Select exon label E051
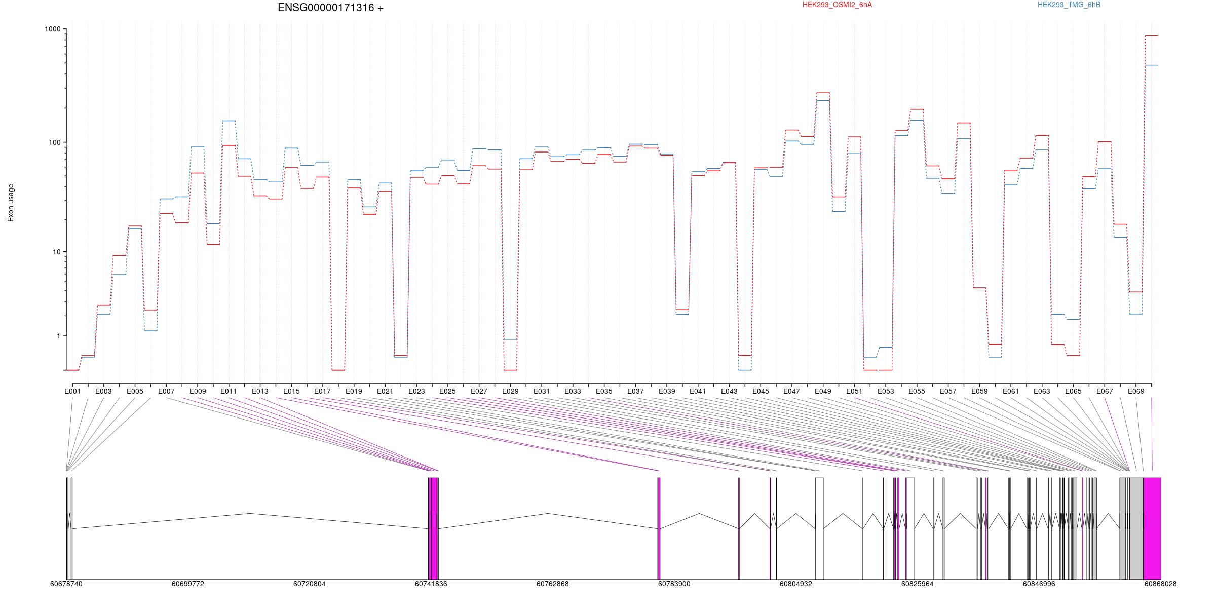Image resolution: width=1216 pixels, height=608 pixels. pyautogui.click(x=854, y=391)
